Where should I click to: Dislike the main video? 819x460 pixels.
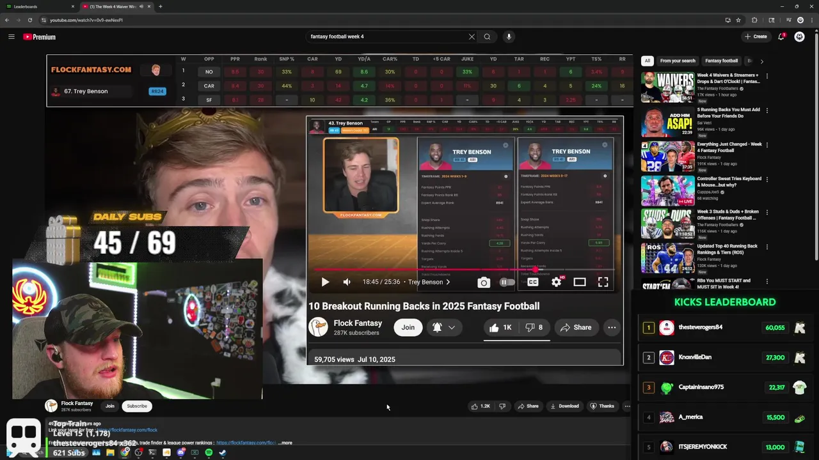pyautogui.click(x=502, y=406)
